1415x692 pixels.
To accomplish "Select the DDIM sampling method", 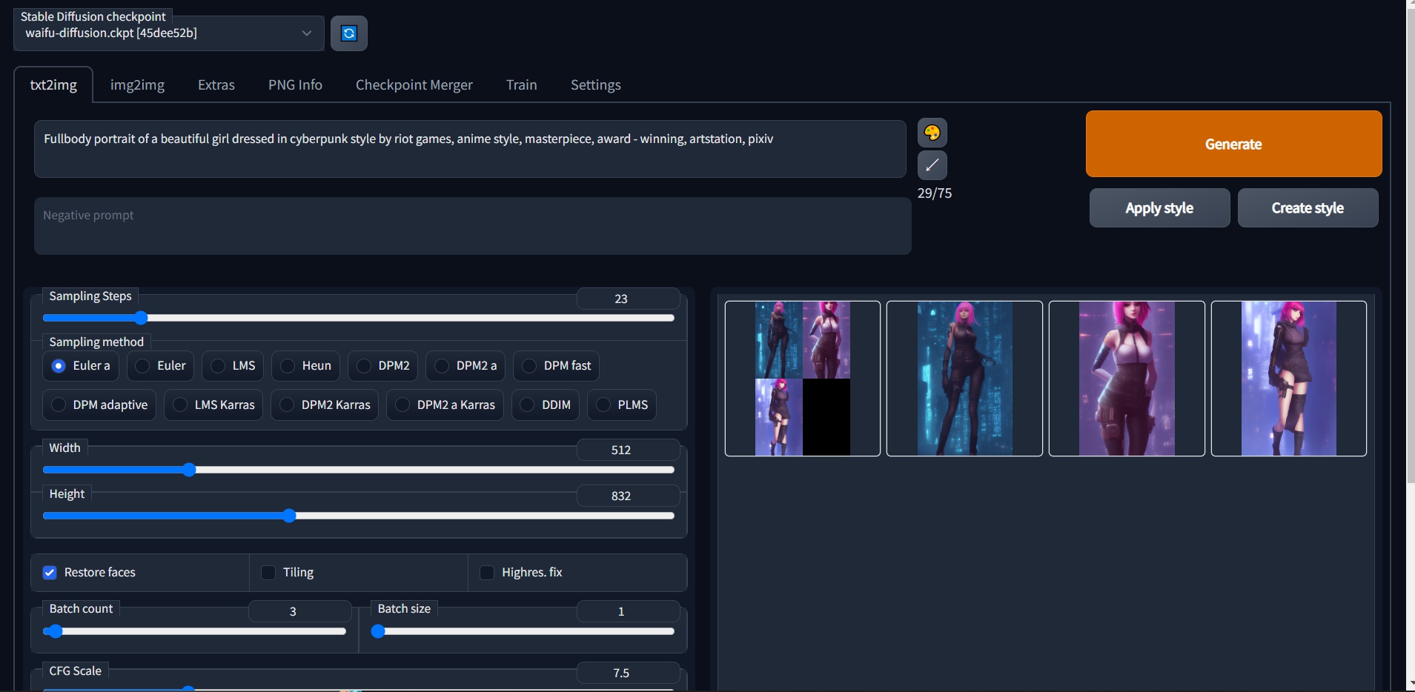I will tap(528, 405).
